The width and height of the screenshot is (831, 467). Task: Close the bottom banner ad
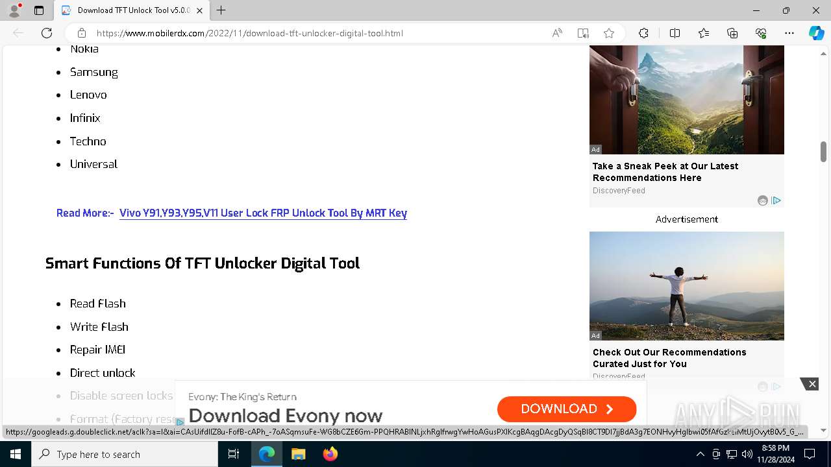[x=812, y=385]
